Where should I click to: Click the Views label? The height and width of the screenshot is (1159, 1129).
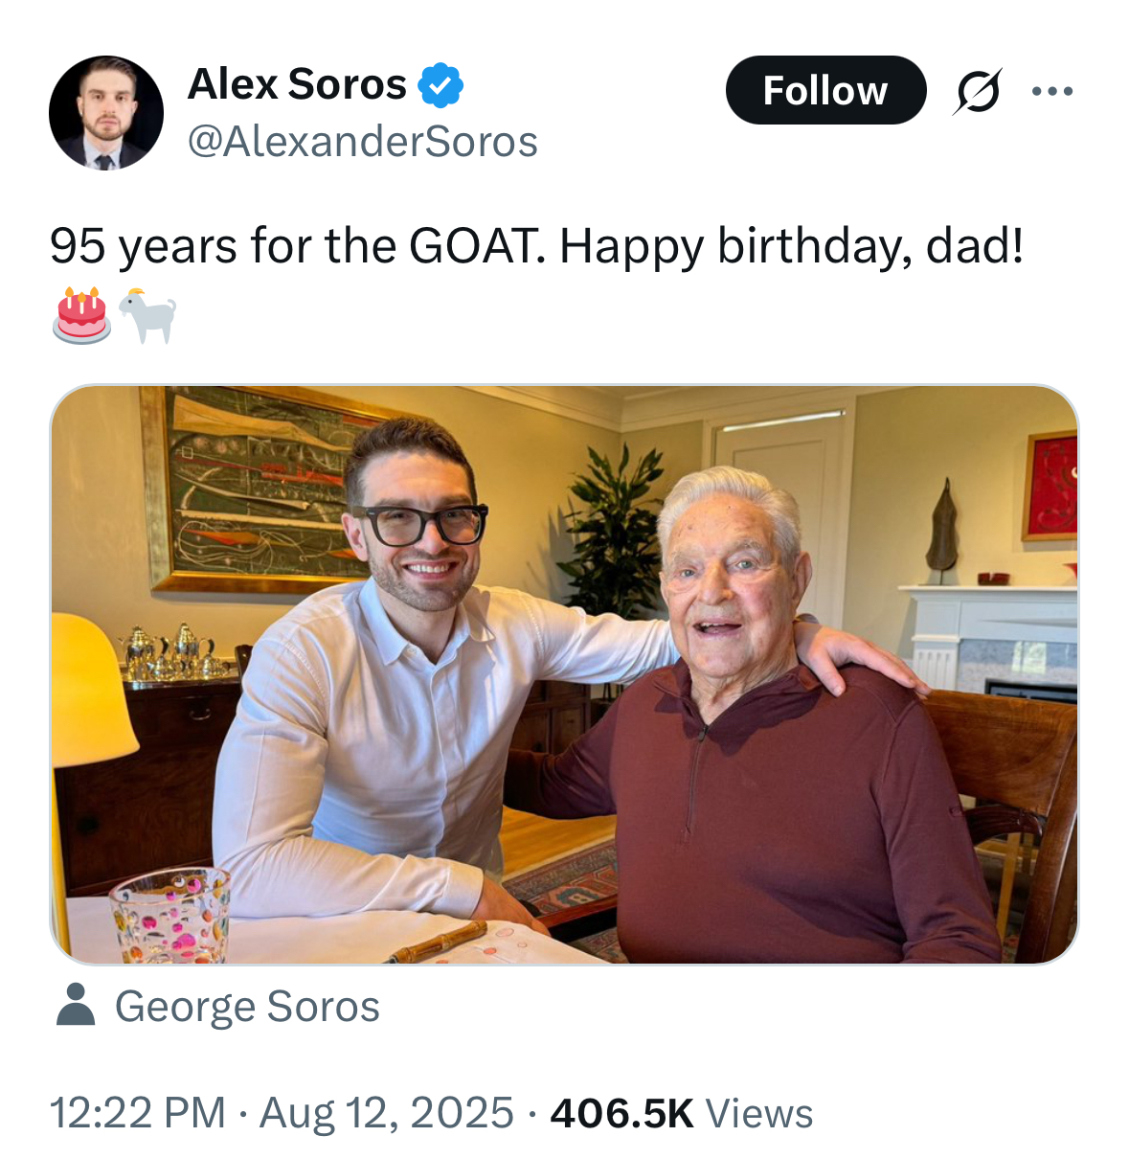pyautogui.click(x=759, y=1114)
